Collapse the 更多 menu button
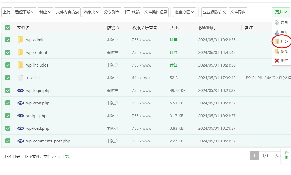Viewport: 291px width, 175px height. pyautogui.click(x=281, y=12)
